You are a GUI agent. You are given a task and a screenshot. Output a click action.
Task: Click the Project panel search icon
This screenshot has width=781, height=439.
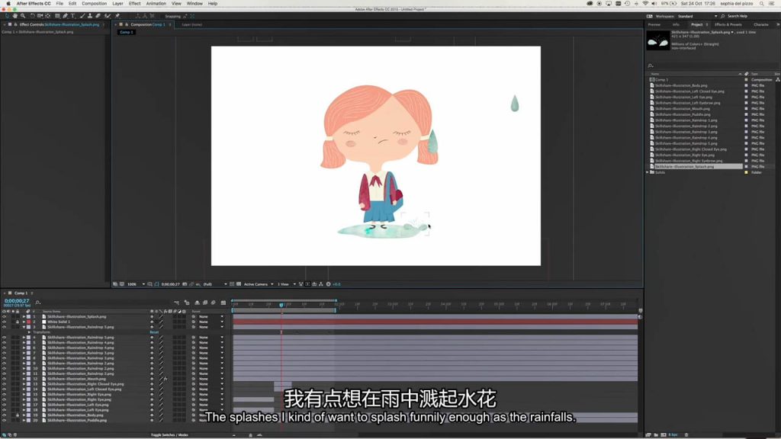651,66
